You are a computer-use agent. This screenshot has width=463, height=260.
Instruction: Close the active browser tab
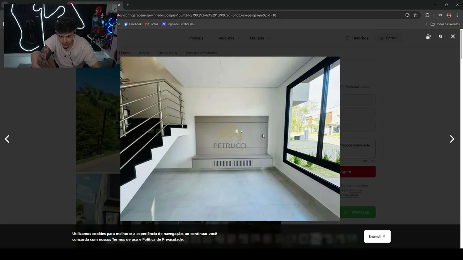coord(119,5)
